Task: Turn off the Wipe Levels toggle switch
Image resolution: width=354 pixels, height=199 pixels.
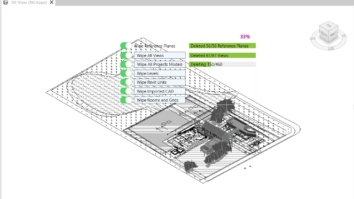Action: (126, 73)
